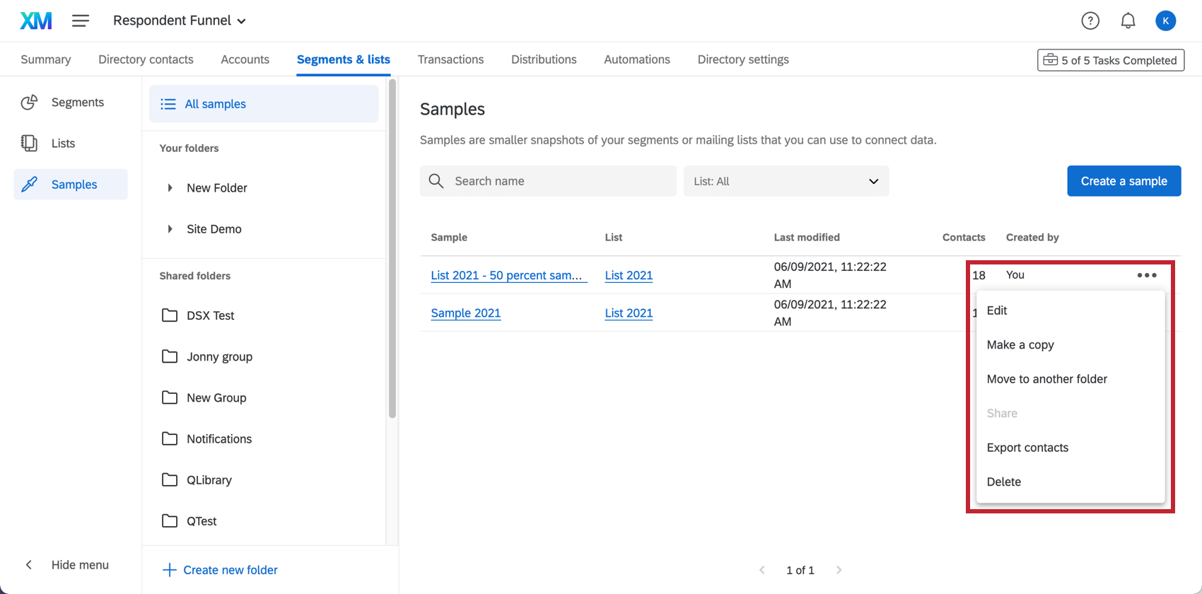The image size is (1202, 594).
Task: Switch to the Transactions tab
Action: click(450, 59)
